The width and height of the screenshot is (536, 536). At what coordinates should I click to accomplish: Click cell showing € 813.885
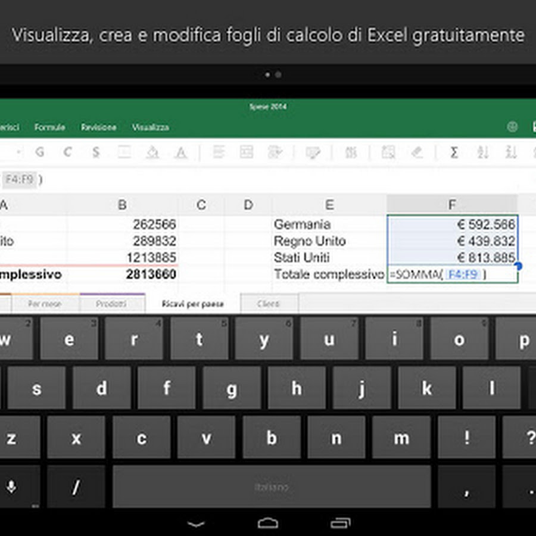click(453, 257)
